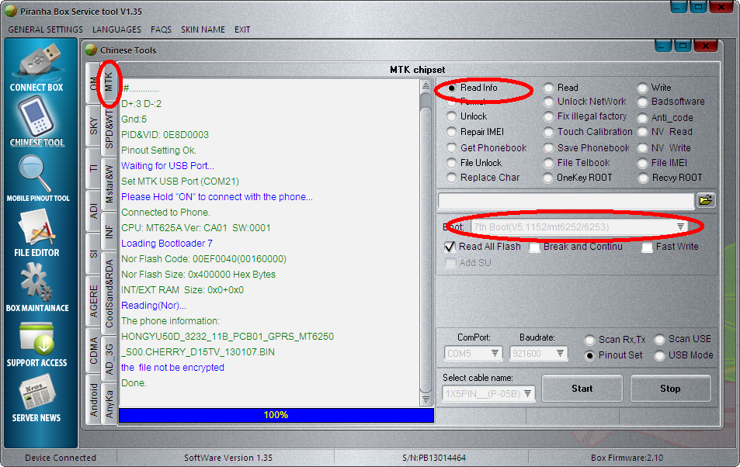The width and height of the screenshot is (740, 467).
Task: Switch to the SPD&WT vertical tab
Action: 109,126
